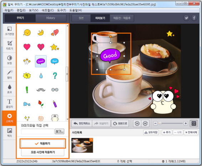Pick the broken heart sticker
The height and width of the screenshot is (166, 202).
[41, 47]
